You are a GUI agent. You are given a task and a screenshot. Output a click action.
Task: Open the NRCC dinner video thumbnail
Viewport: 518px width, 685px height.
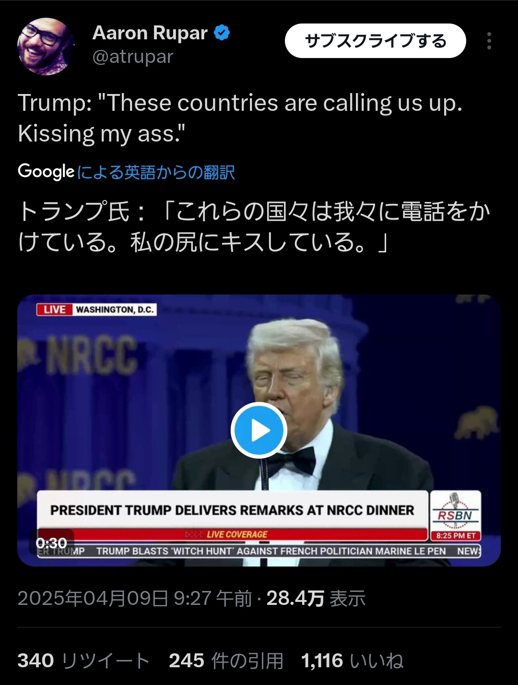259,430
